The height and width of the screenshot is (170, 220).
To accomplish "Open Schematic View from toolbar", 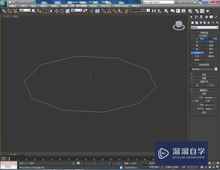I will pos(183,11).
